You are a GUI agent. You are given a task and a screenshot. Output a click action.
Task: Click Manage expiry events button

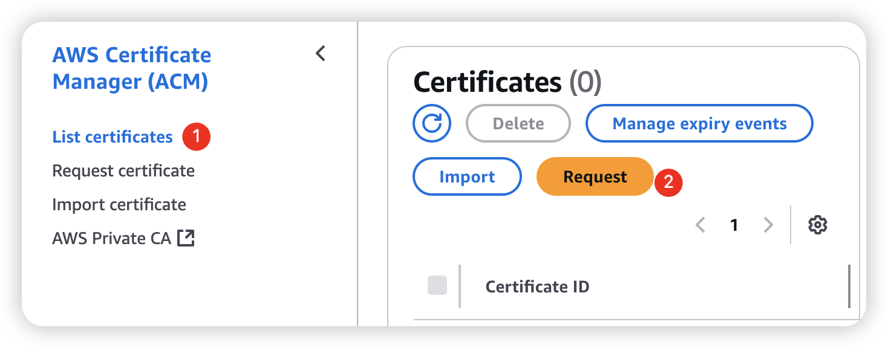pos(699,124)
